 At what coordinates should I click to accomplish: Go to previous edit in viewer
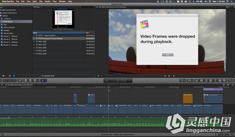[x=165, y=76]
